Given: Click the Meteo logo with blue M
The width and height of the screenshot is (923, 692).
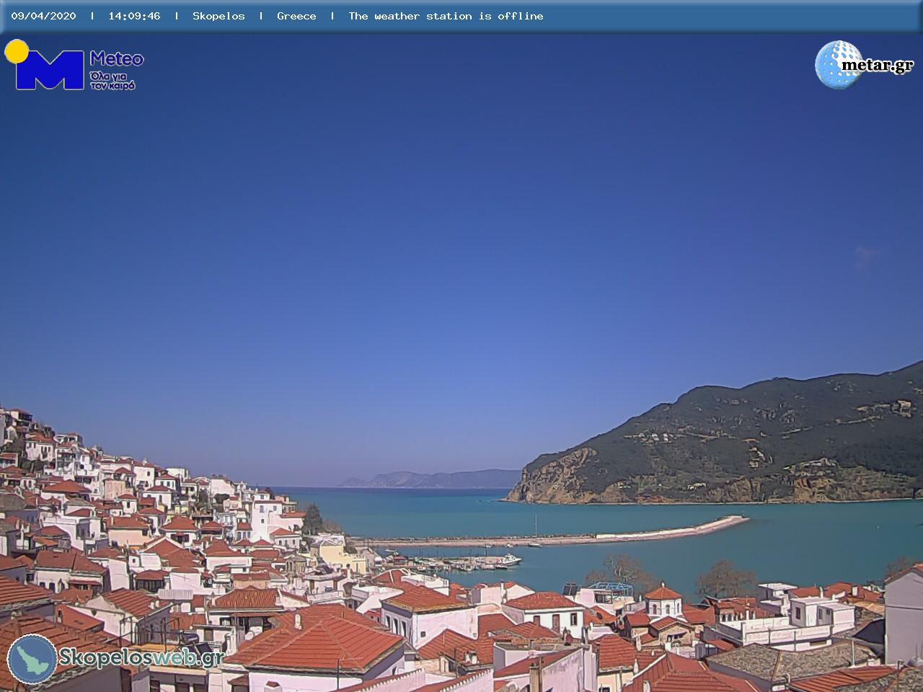Looking at the screenshot, I should point(74,65).
